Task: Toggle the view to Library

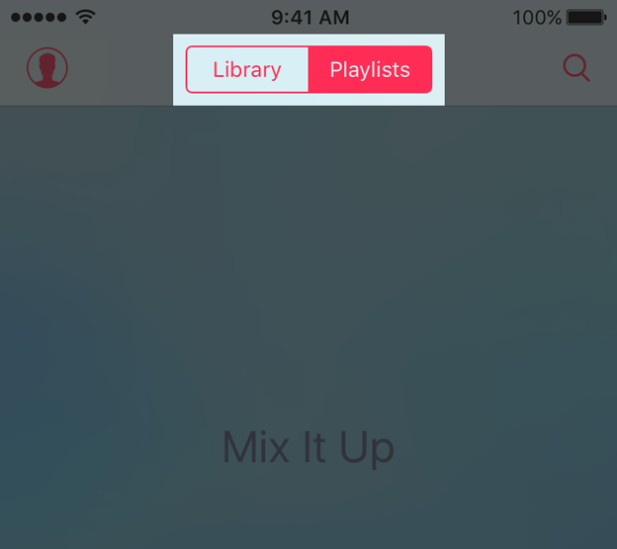Action: (247, 69)
